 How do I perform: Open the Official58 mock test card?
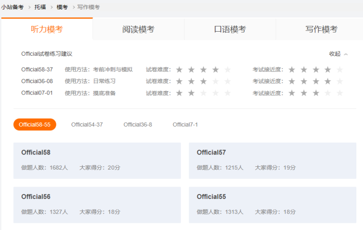(x=97, y=161)
